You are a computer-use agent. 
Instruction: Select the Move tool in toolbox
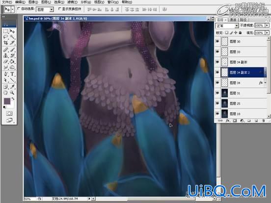click(12, 31)
